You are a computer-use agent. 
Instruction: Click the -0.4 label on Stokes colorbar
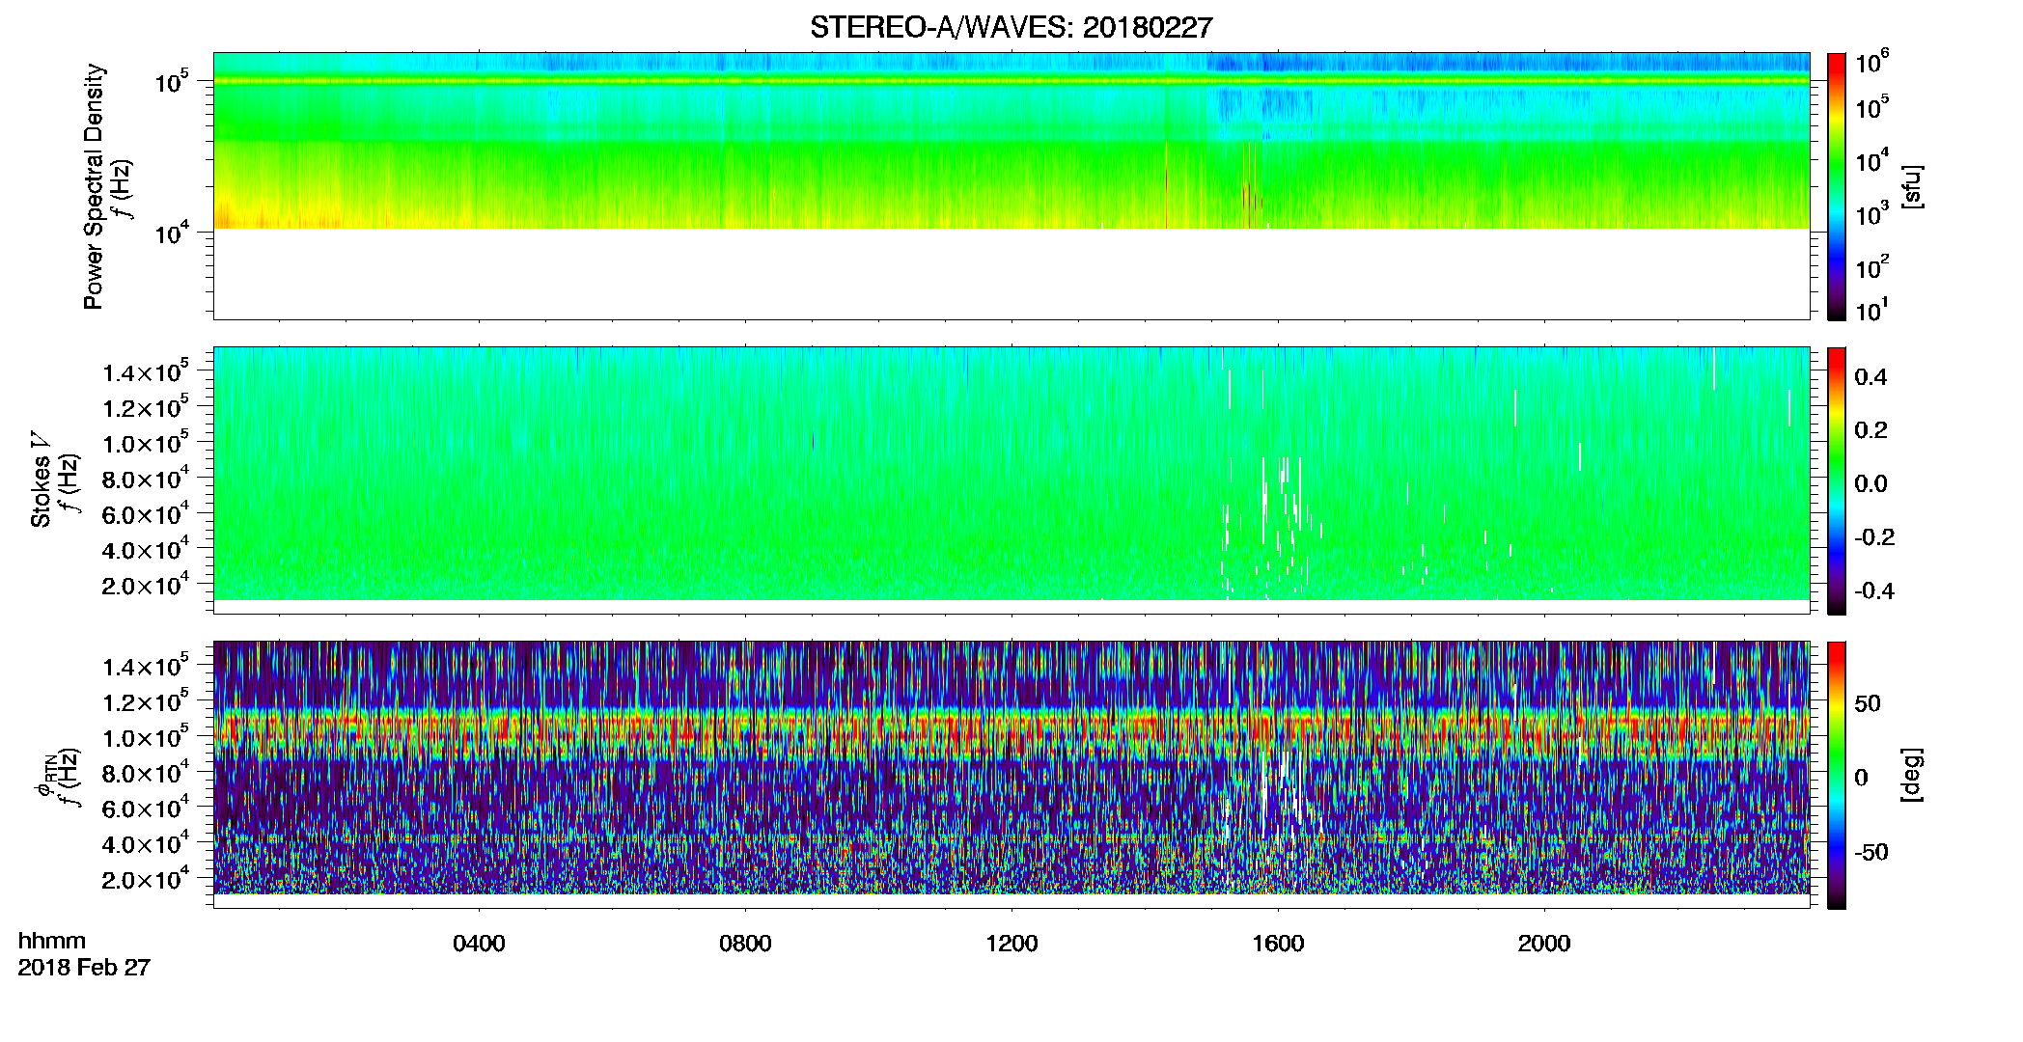[x=1874, y=590]
